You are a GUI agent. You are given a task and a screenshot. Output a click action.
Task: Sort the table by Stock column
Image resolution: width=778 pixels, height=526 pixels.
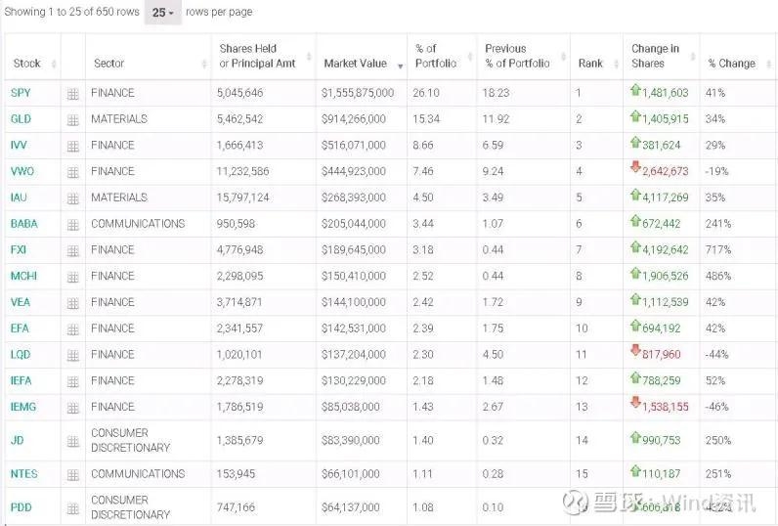(x=33, y=57)
